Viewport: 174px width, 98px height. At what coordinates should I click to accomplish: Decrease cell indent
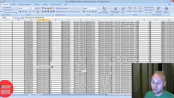click(x=51, y=11)
